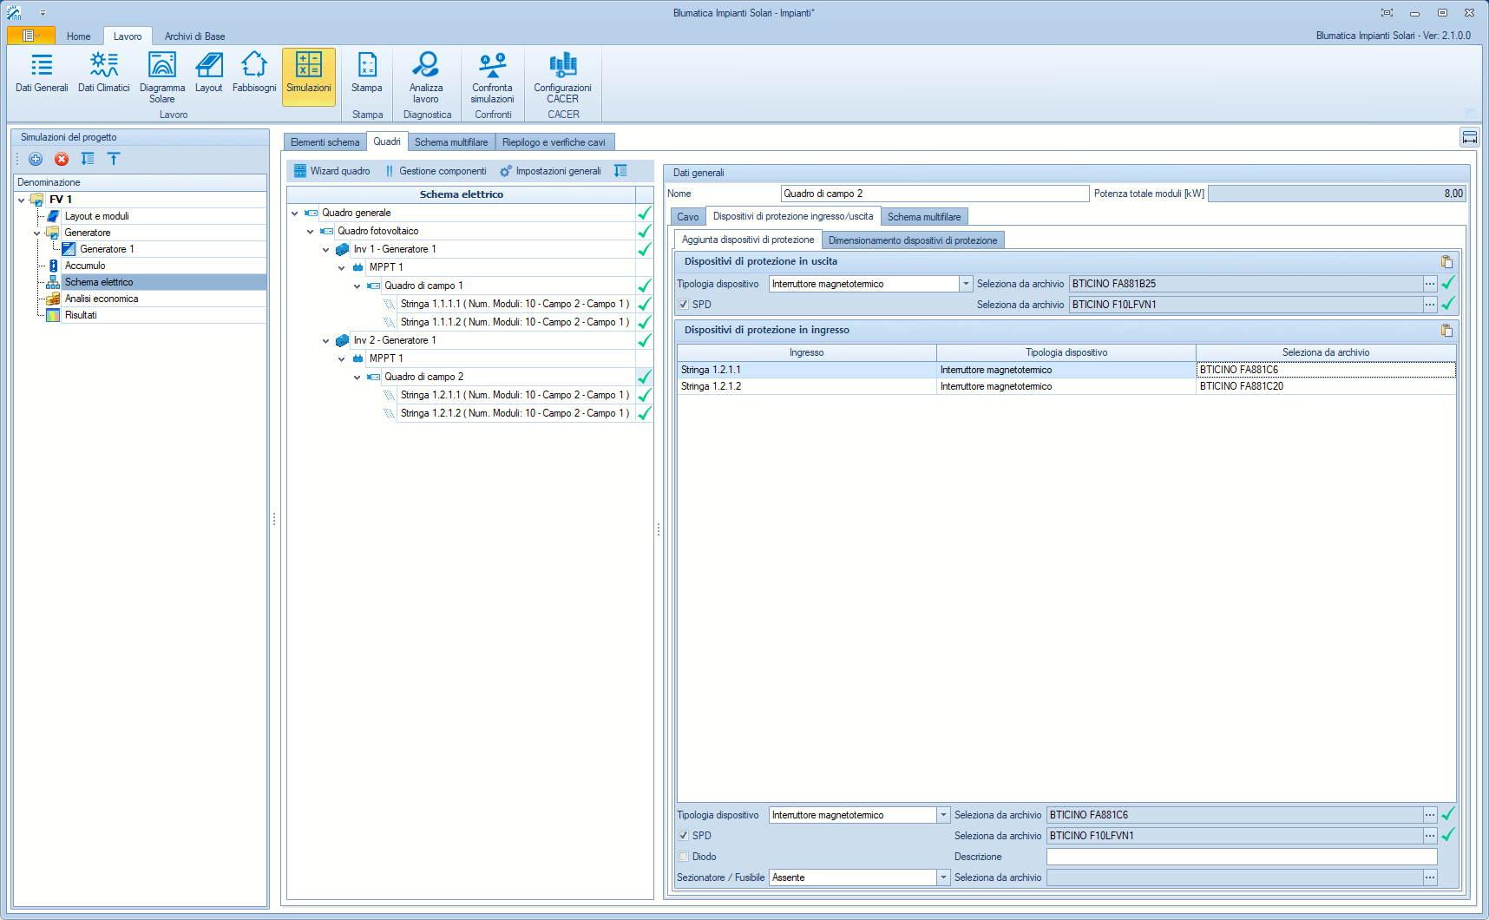The width and height of the screenshot is (1489, 920).
Task: Click the Wizard quadro button
Action: pos(332,171)
